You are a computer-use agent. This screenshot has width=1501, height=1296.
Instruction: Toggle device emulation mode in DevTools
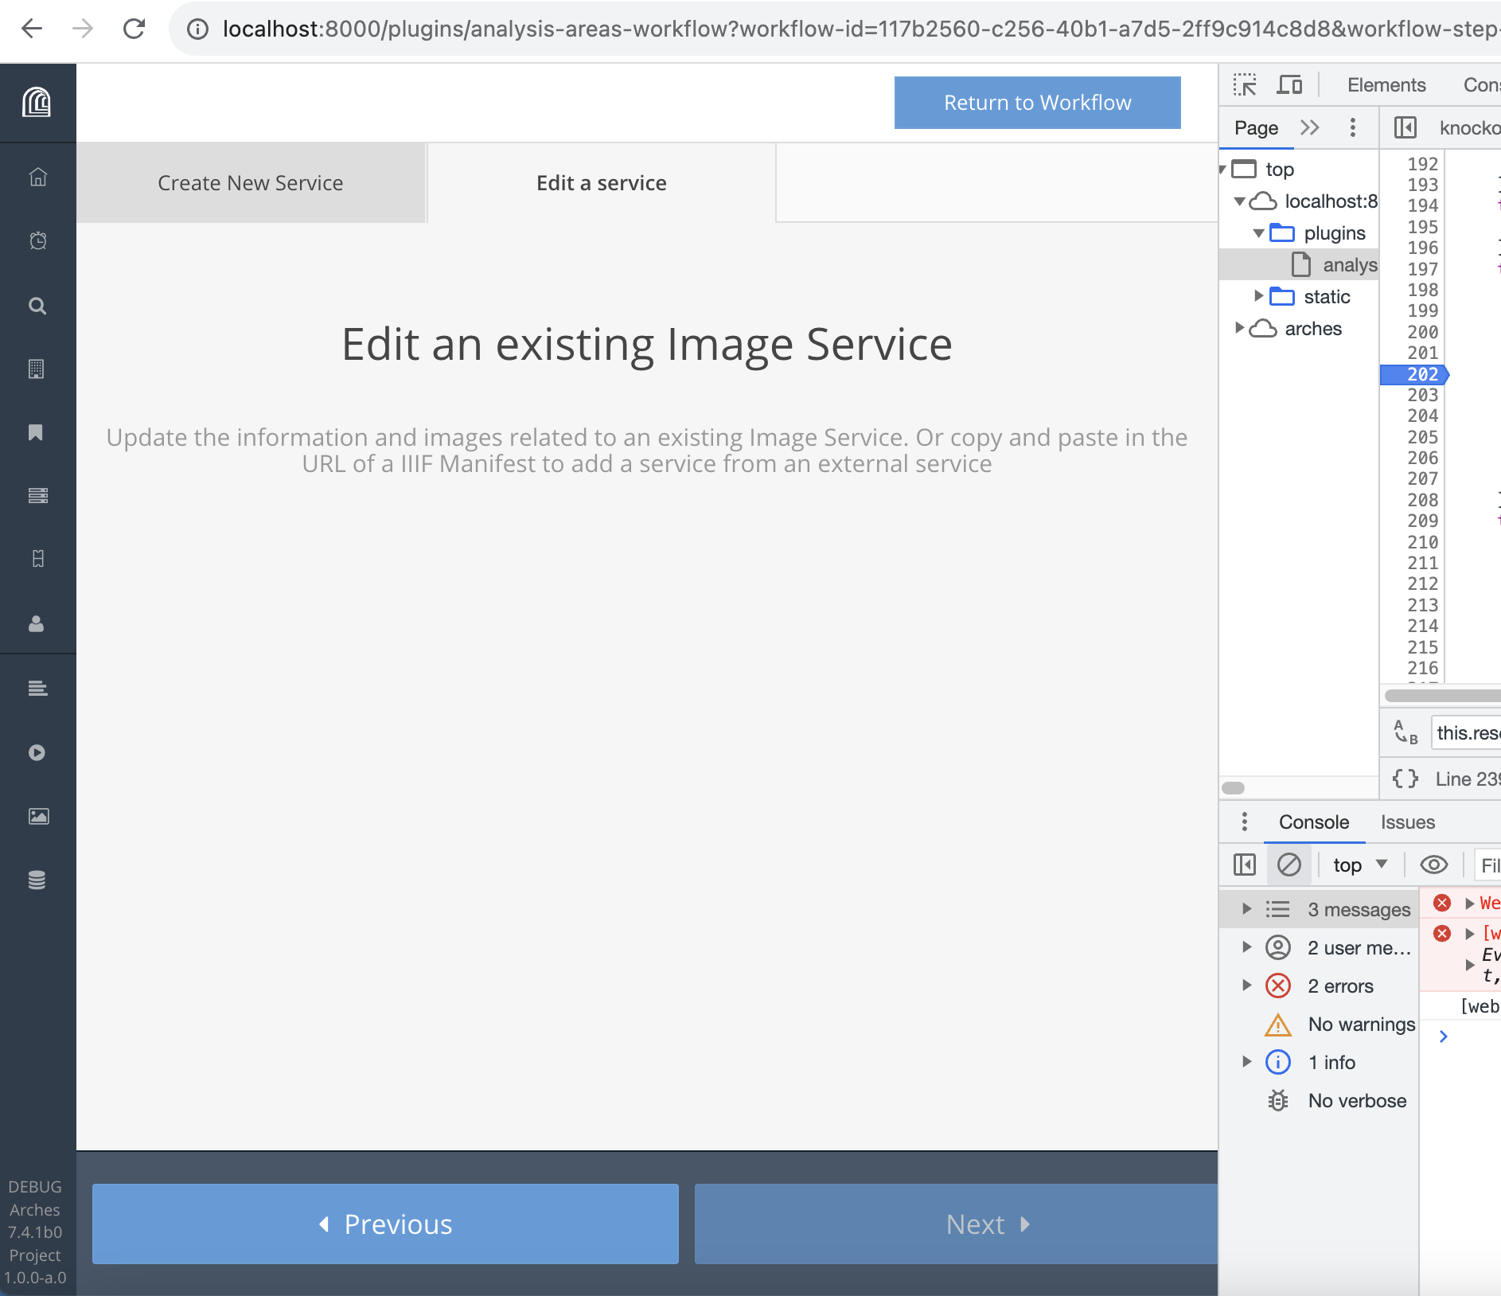pos(1289,84)
